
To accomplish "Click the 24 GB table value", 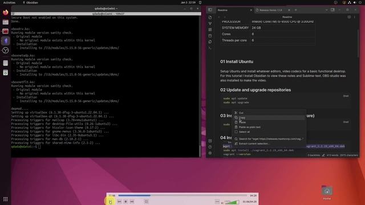I will (x=256, y=28).
